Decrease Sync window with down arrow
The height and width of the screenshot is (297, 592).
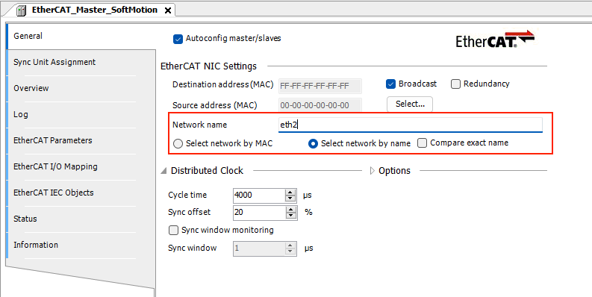coord(290,252)
